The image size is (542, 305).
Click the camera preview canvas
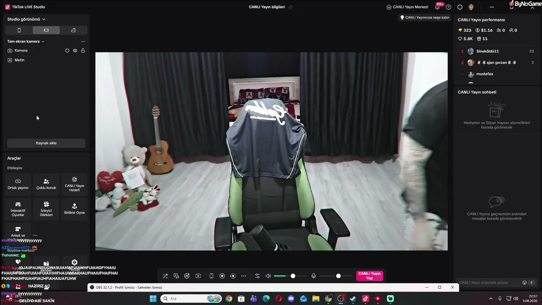pos(271,151)
